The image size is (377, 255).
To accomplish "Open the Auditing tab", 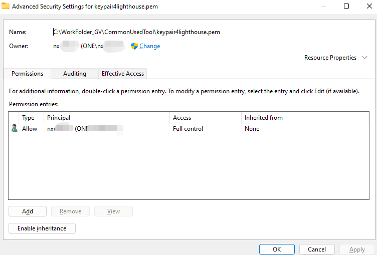I will click(74, 74).
